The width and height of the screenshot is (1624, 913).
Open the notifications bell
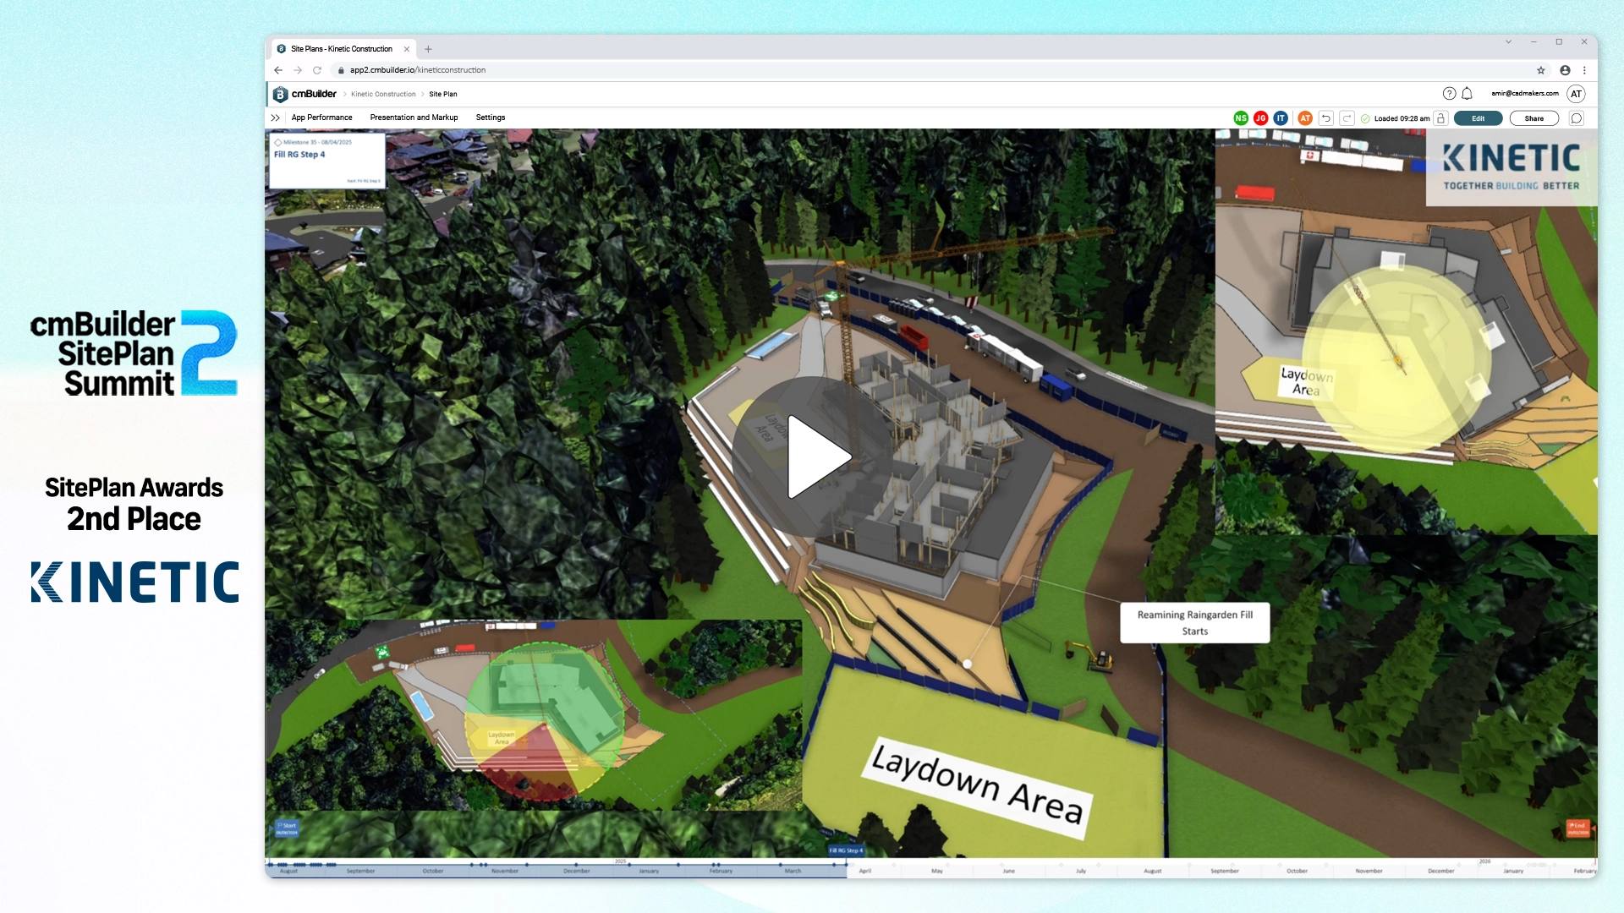(1468, 94)
